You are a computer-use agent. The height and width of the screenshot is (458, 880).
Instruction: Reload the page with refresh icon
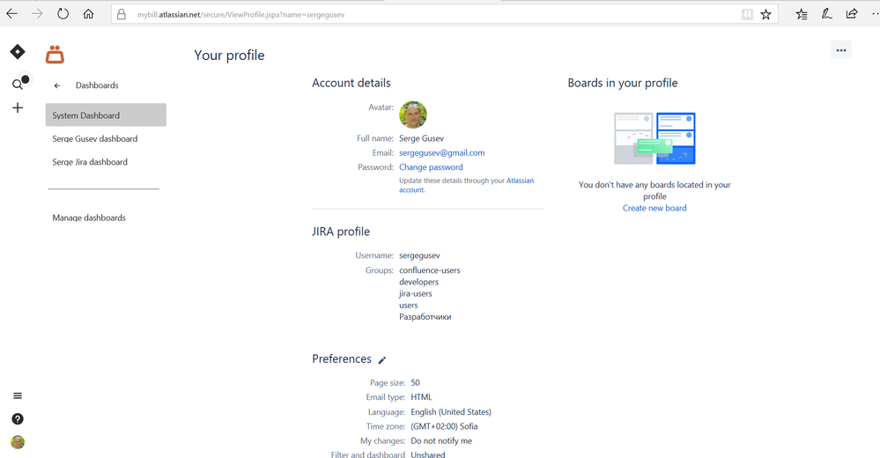pos(63,14)
